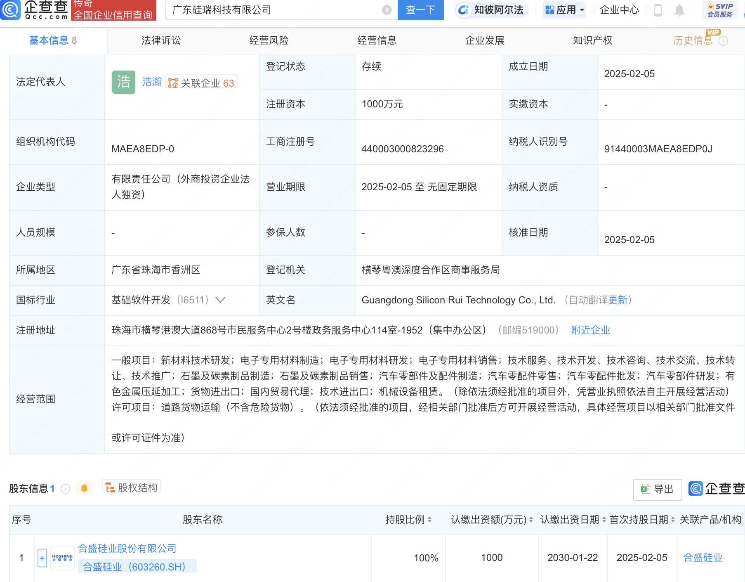Click the Hoshine company logo thumbnail
The image size is (745, 582).
(62, 558)
